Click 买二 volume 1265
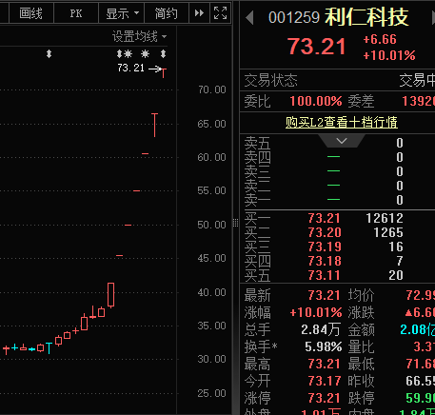 tap(388, 232)
